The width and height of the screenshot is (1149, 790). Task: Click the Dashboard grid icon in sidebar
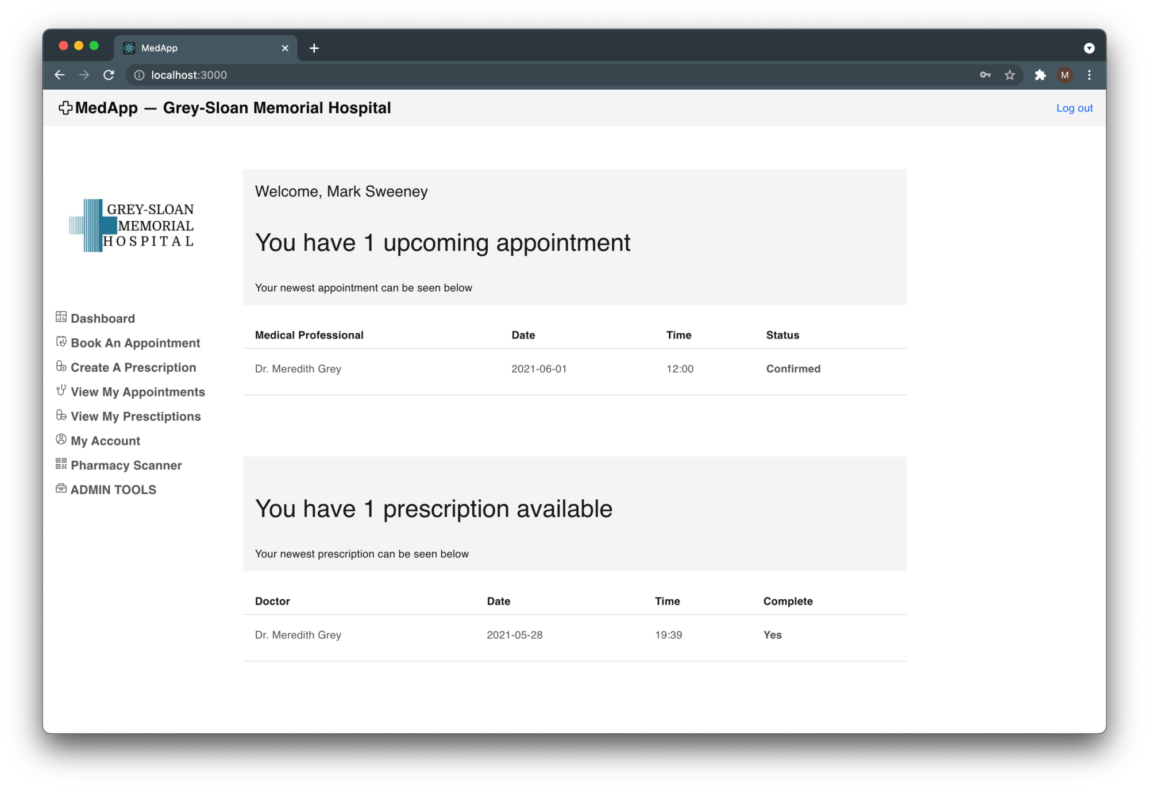point(61,317)
